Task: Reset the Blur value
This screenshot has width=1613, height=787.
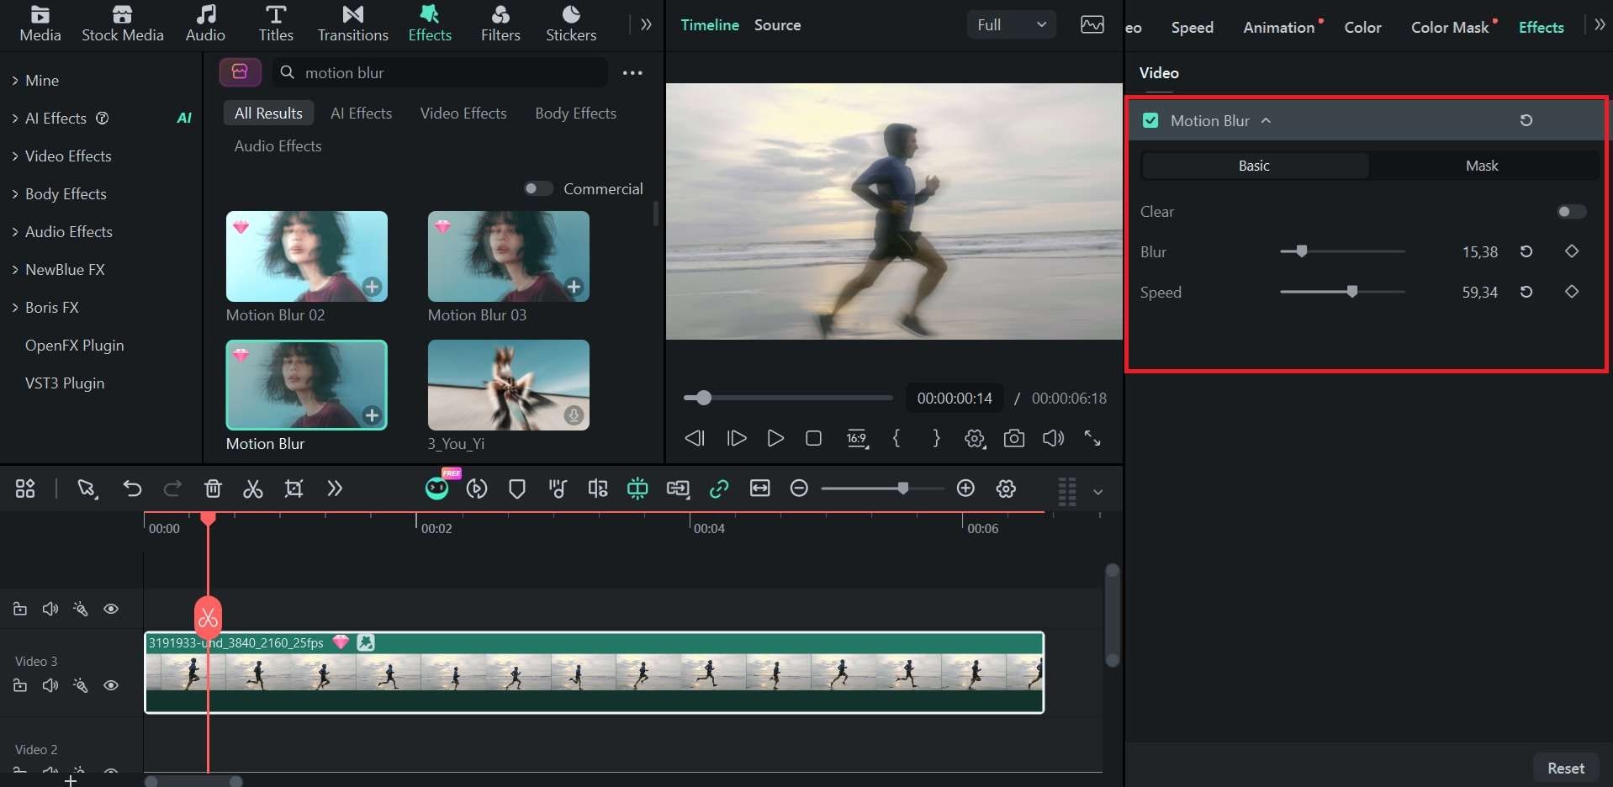Action: (1526, 251)
